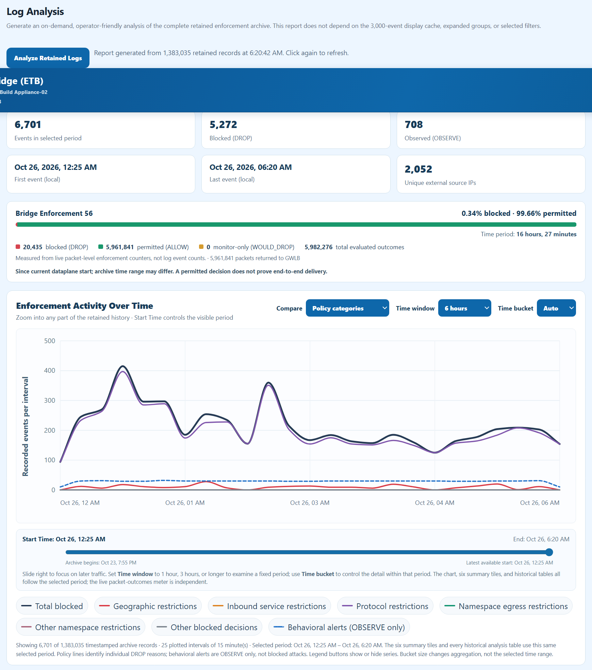Click the Bridge Enforcement 56 heading
The height and width of the screenshot is (670, 592).
coord(54,213)
